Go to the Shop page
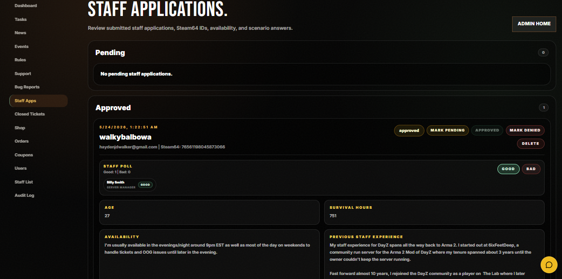This screenshot has width=562, height=279. pos(20,128)
